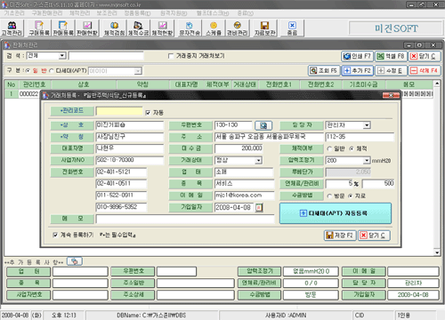445x320 pixels.
Task: Click 닫기 C button in registration dialog
Action: (x=374, y=236)
